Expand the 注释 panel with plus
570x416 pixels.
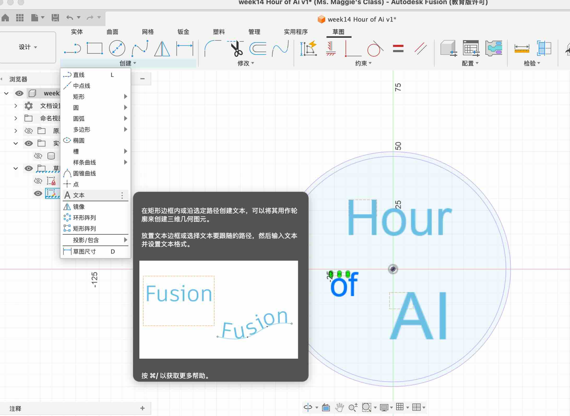coord(142,408)
